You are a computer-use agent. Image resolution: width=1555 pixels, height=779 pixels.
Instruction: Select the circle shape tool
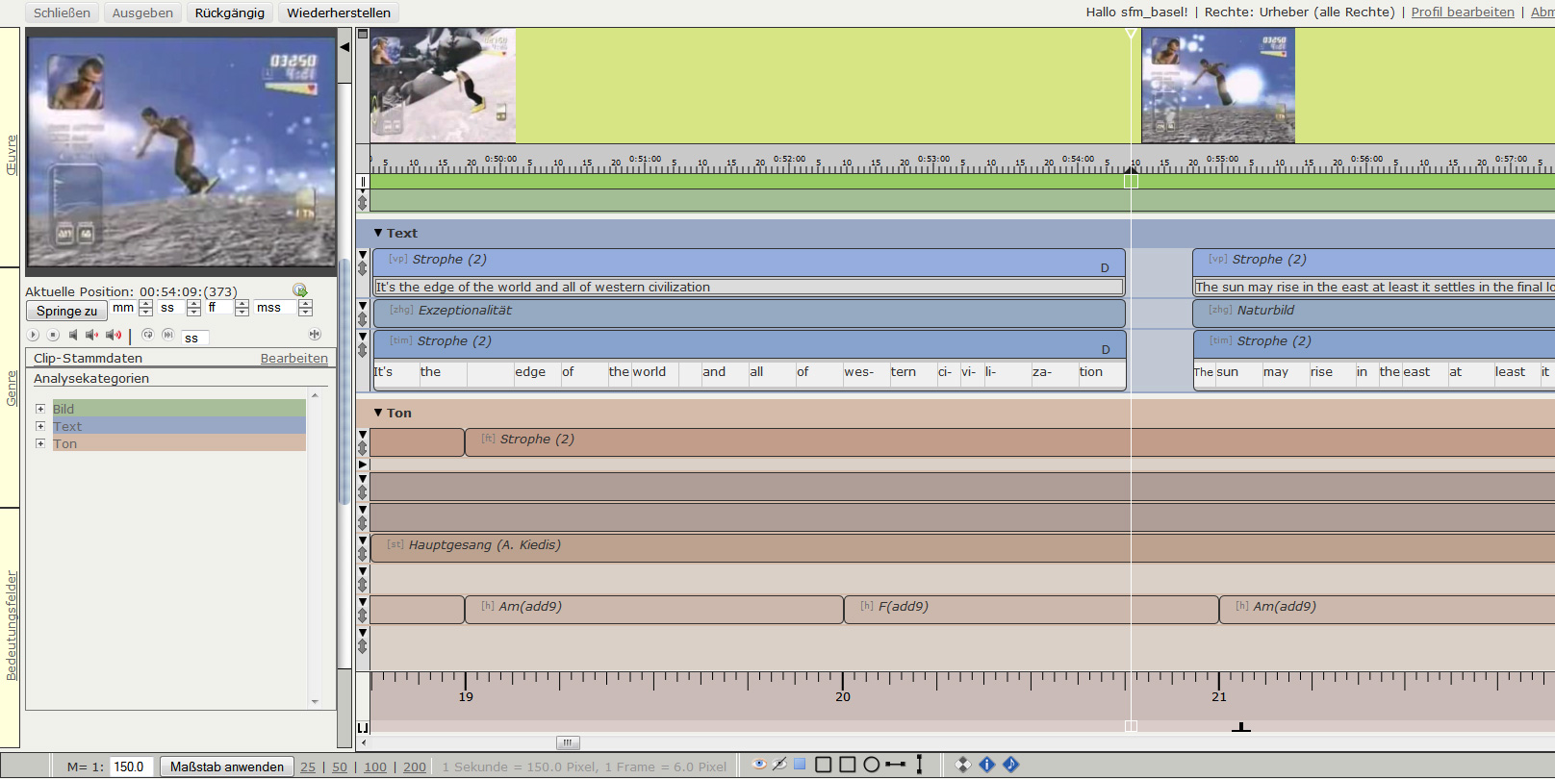872,765
